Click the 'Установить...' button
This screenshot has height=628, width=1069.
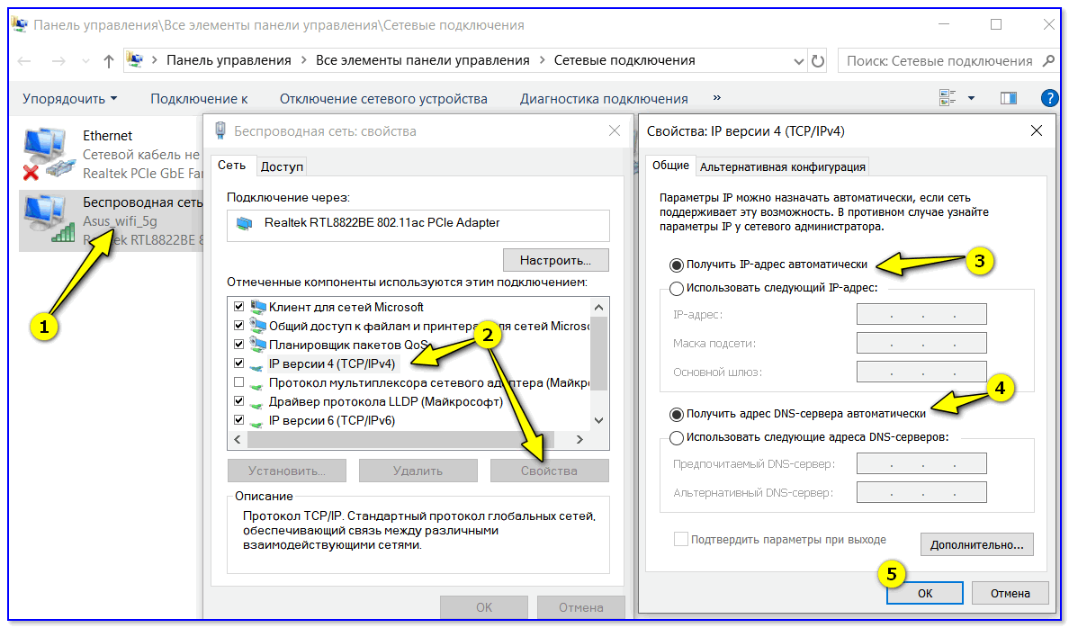click(287, 471)
